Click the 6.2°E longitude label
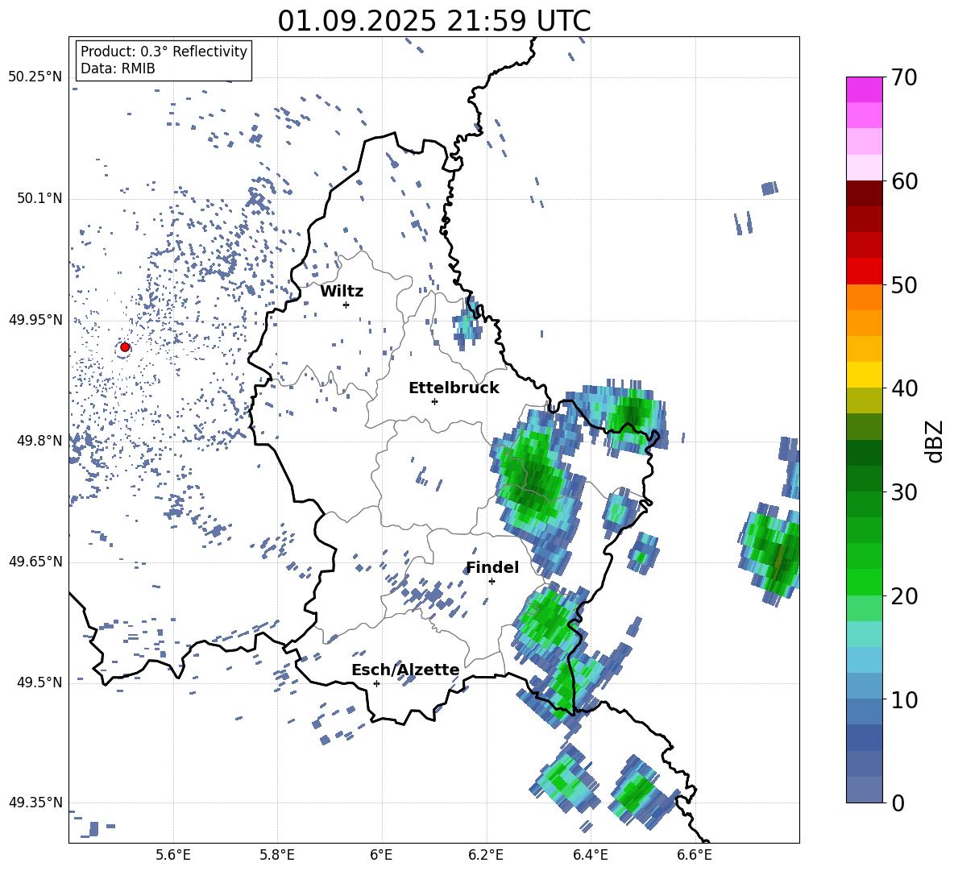Image resolution: width=954 pixels, height=871 pixels. (x=486, y=855)
